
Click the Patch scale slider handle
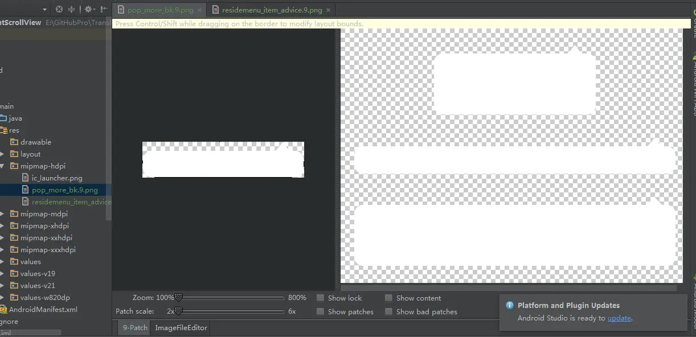[x=178, y=311]
